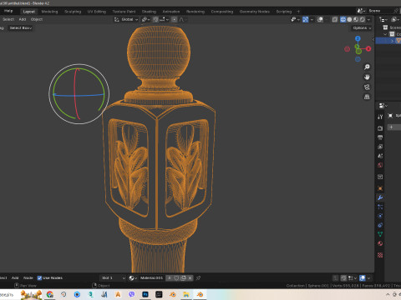Open the viewport shading options arrow

coord(369,19)
